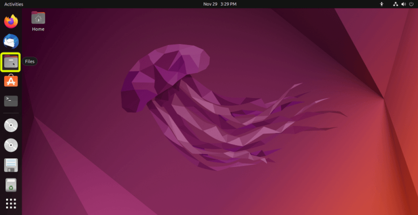Image resolution: width=418 pixels, height=215 pixels.
Task: Open the second disc drive icon
Action: 11,145
